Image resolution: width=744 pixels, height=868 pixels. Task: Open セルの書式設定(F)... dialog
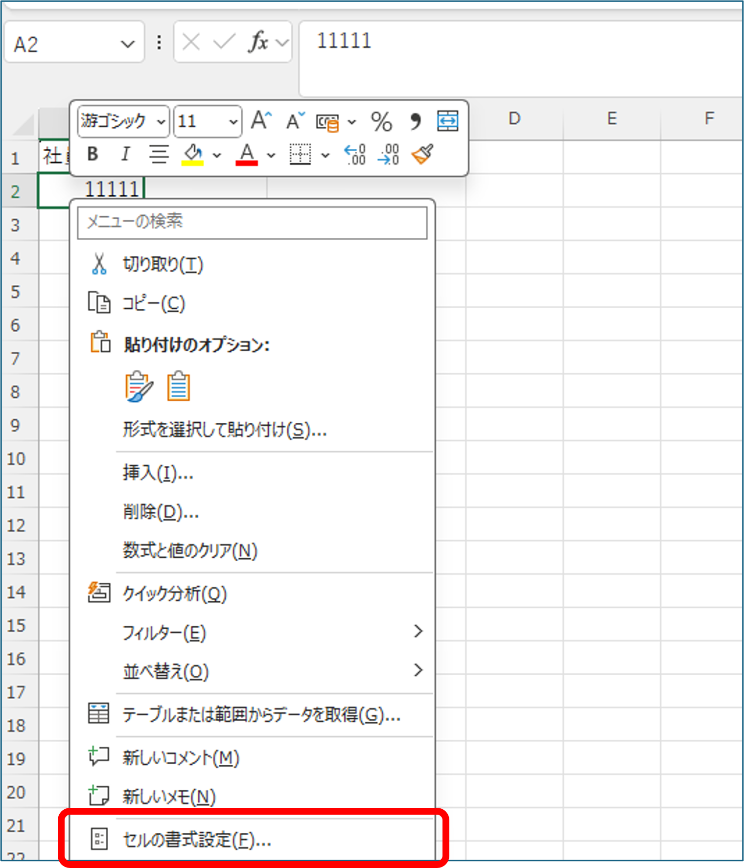pyautogui.click(x=252, y=840)
